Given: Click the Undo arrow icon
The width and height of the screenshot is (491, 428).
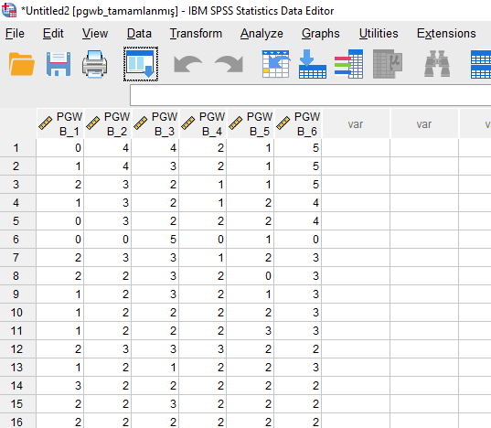Looking at the screenshot, I should click(x=187, y=64).
